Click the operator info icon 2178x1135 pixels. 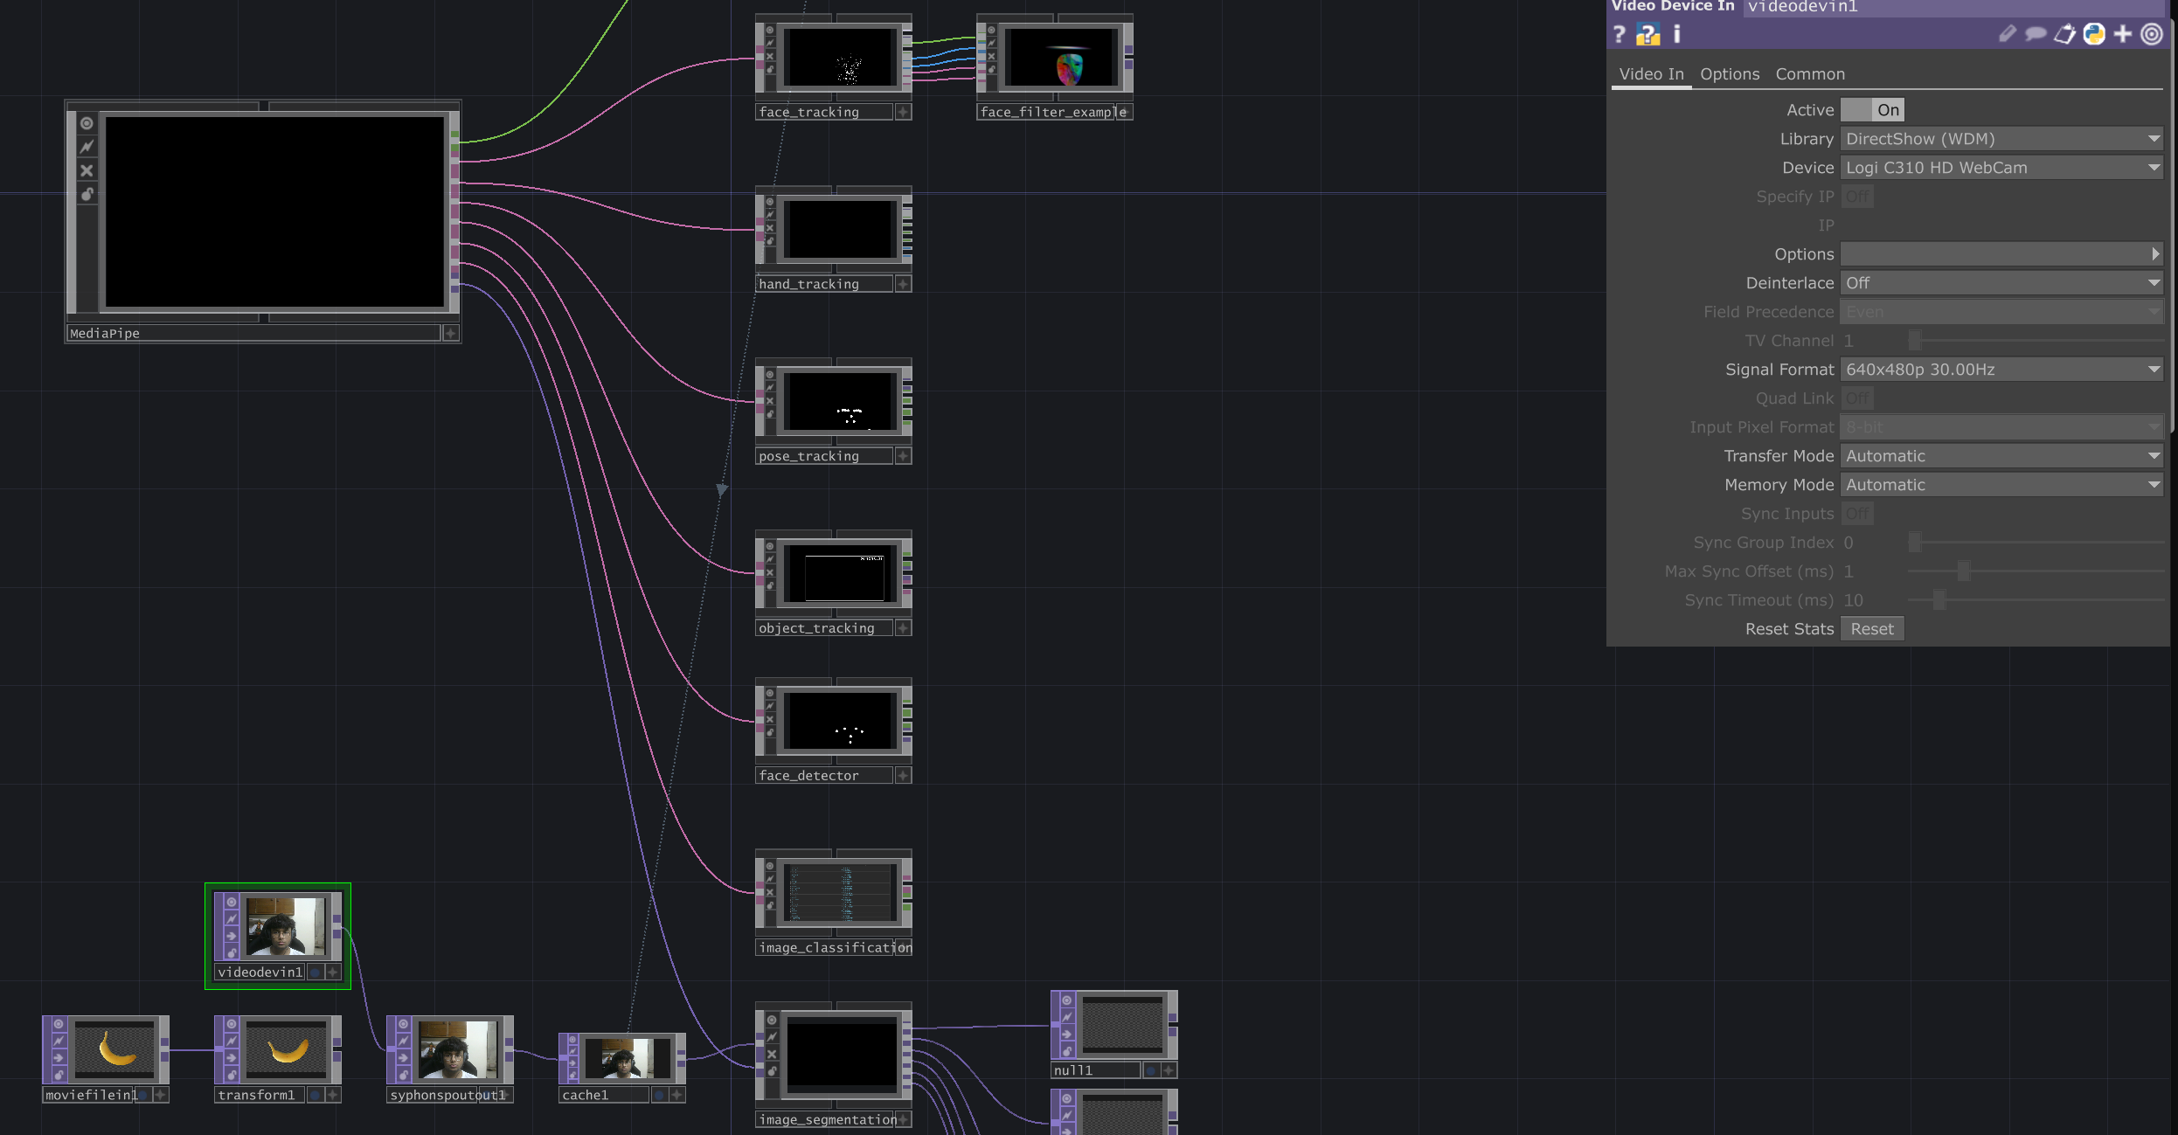[1676, 35]
